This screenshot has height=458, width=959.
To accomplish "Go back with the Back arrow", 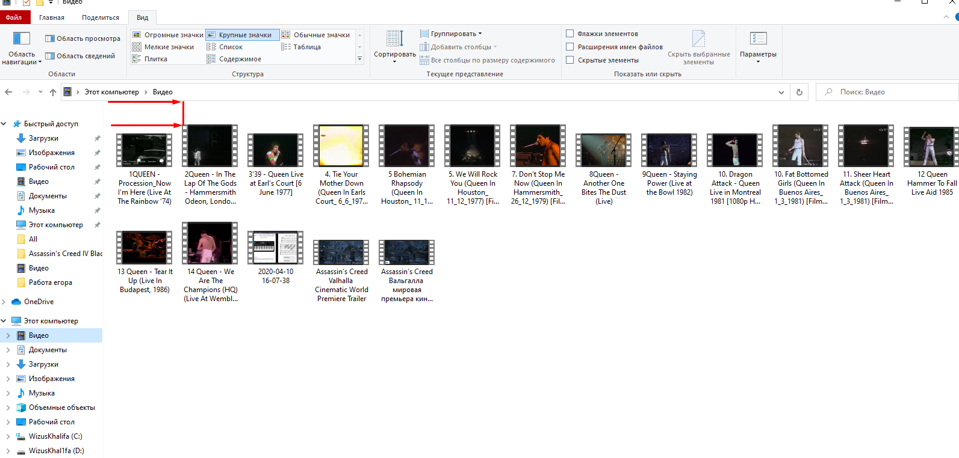I will tap(8, 92).
